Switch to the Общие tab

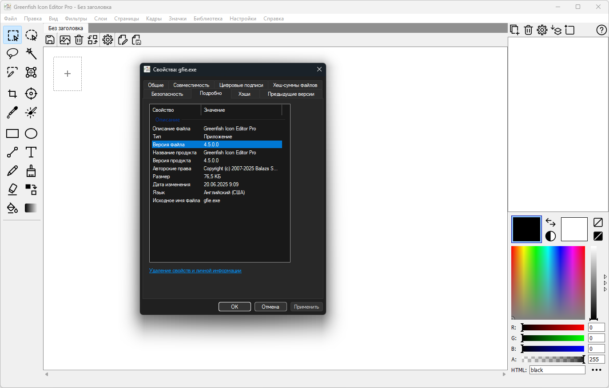[x=156, y=85]
